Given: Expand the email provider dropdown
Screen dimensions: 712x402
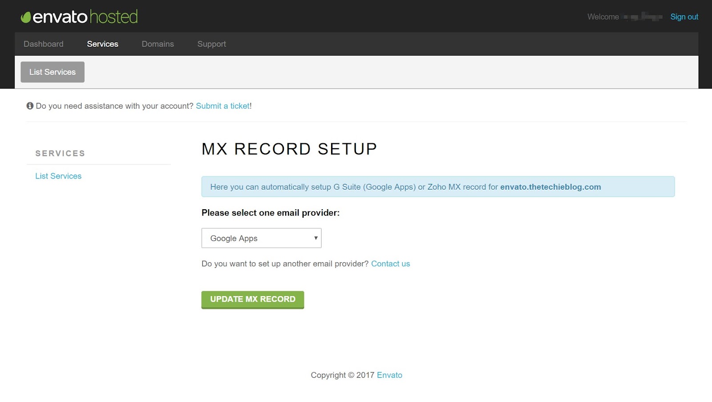Looking at the screenshot, I should coord(262,238).
